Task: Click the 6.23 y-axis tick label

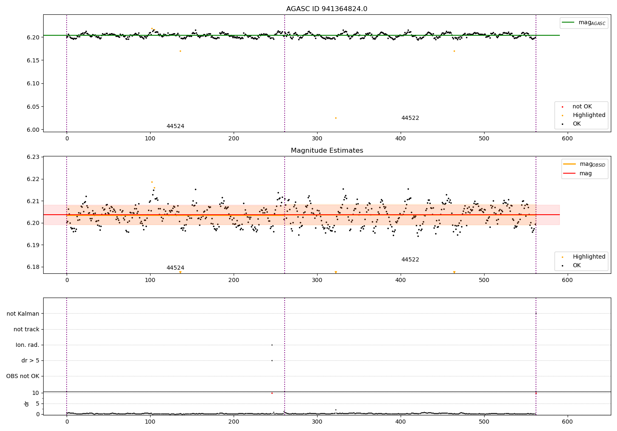Action: 33,157
